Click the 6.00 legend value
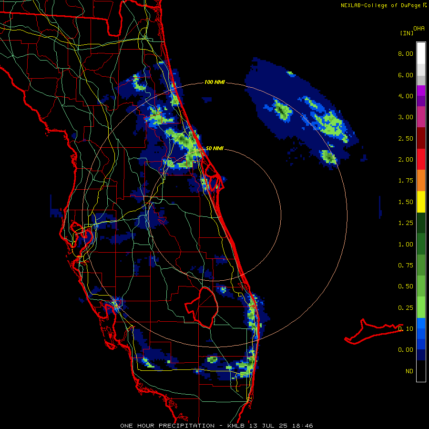The width and height of the screenshot is (429, 429). pyautogui.click(x=406, y=75)
